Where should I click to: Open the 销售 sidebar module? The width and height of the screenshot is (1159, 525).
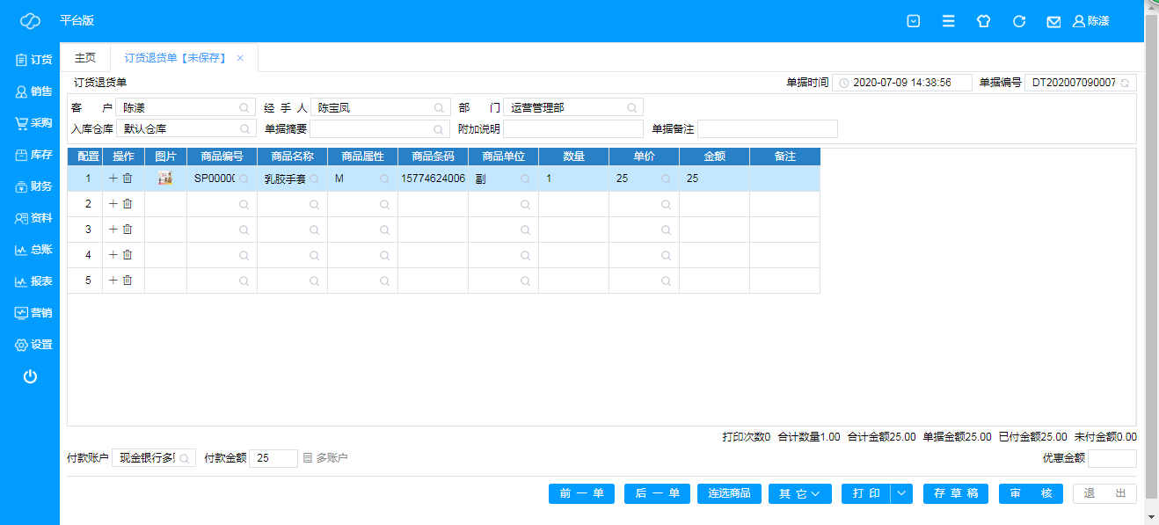coord(33,91)
